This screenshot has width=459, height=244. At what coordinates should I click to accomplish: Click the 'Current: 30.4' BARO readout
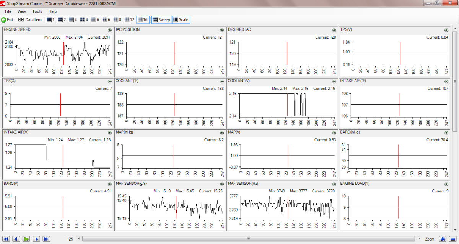(x=437, y=140)
